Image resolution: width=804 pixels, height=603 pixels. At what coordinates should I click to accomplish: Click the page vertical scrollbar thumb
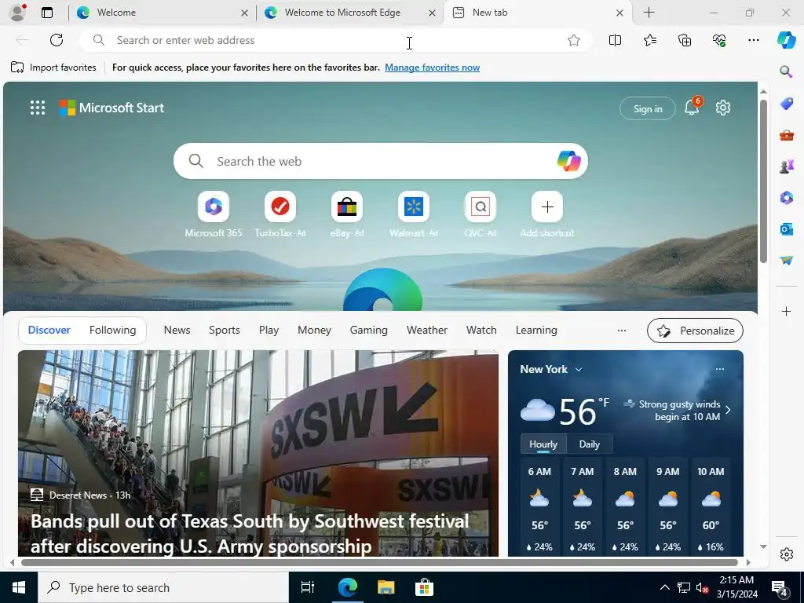(x=763, y=181)
